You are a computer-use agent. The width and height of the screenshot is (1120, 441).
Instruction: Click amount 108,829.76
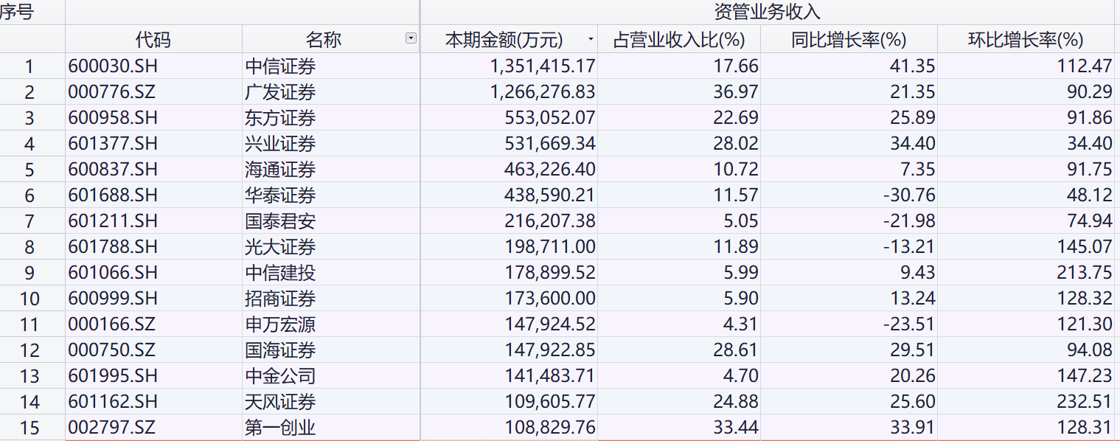509,428
